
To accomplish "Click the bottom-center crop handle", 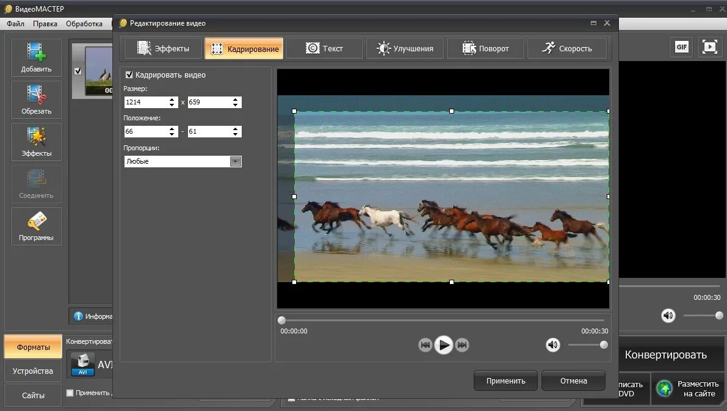I will tap(452, 282).
